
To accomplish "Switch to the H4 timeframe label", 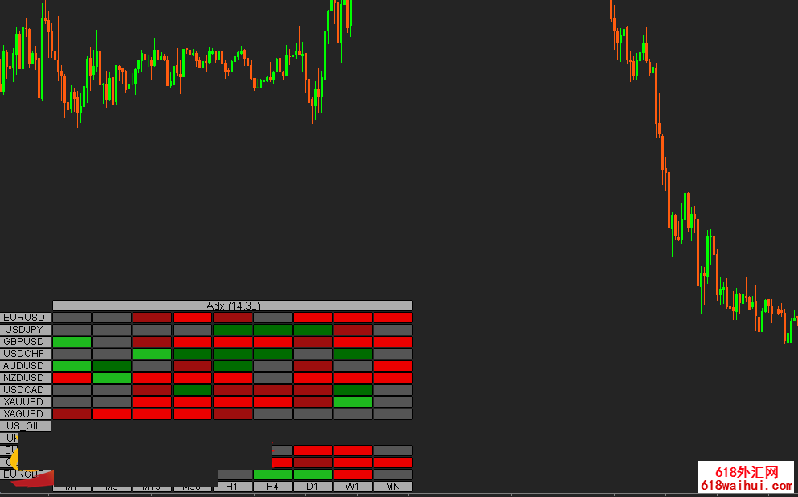I will [272, 487].
